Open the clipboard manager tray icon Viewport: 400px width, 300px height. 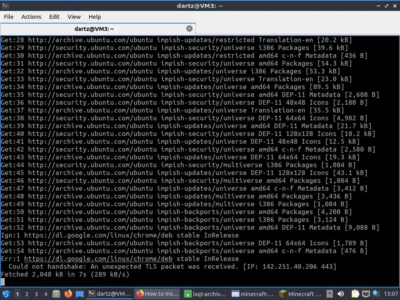[355, 294]
